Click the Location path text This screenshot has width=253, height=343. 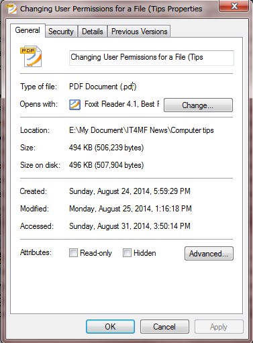tap(142, 130)
